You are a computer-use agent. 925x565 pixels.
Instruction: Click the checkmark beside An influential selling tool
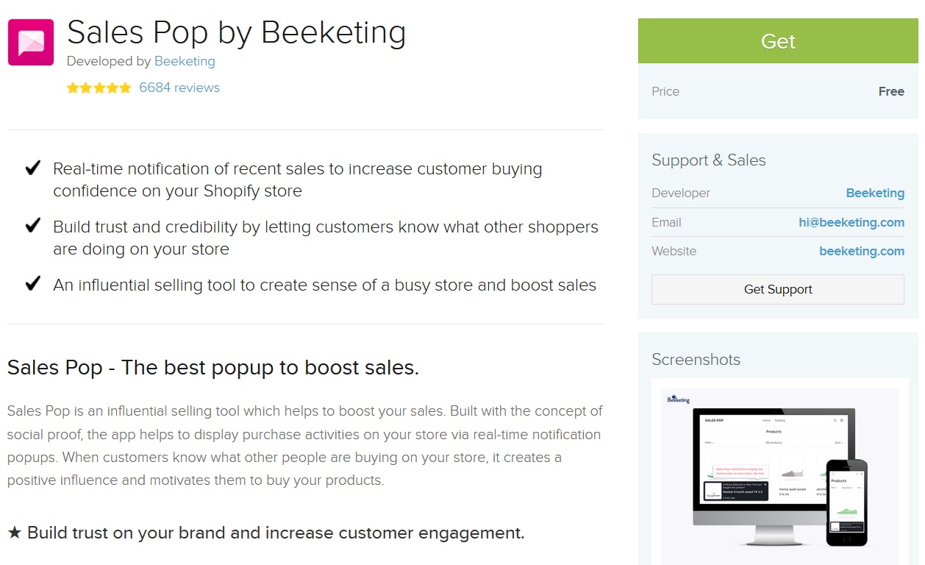pos(32,284)
